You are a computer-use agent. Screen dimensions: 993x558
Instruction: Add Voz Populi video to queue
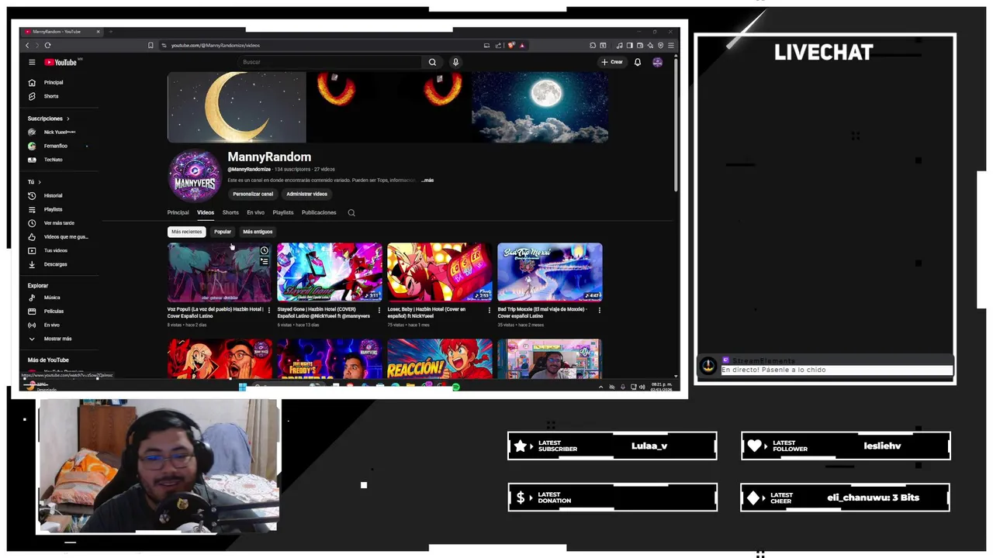(265, 262)
